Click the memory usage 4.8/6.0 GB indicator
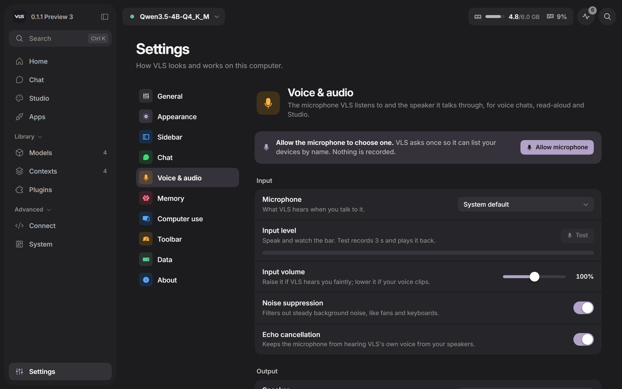The height and width of the screenshot is (389, 622). pos(507,17)
